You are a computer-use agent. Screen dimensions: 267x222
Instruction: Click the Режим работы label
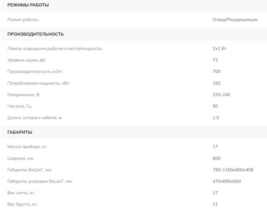(x=23, y=20)
